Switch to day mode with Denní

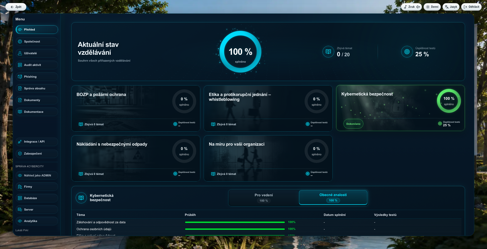432,7
